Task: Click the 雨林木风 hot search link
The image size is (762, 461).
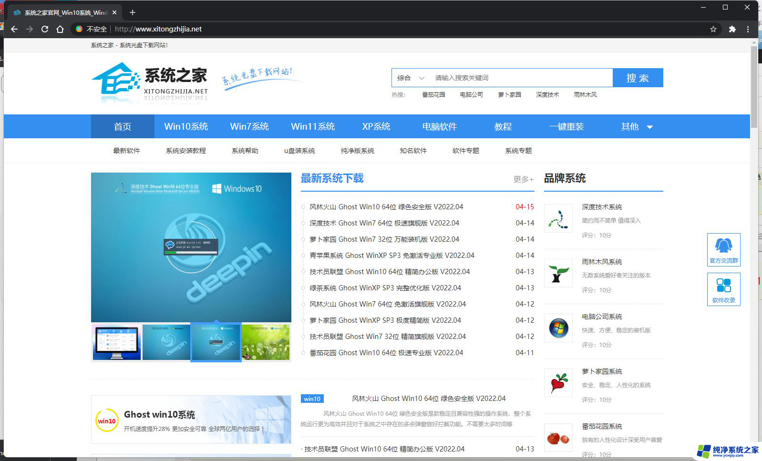Action: pos(586,95)
